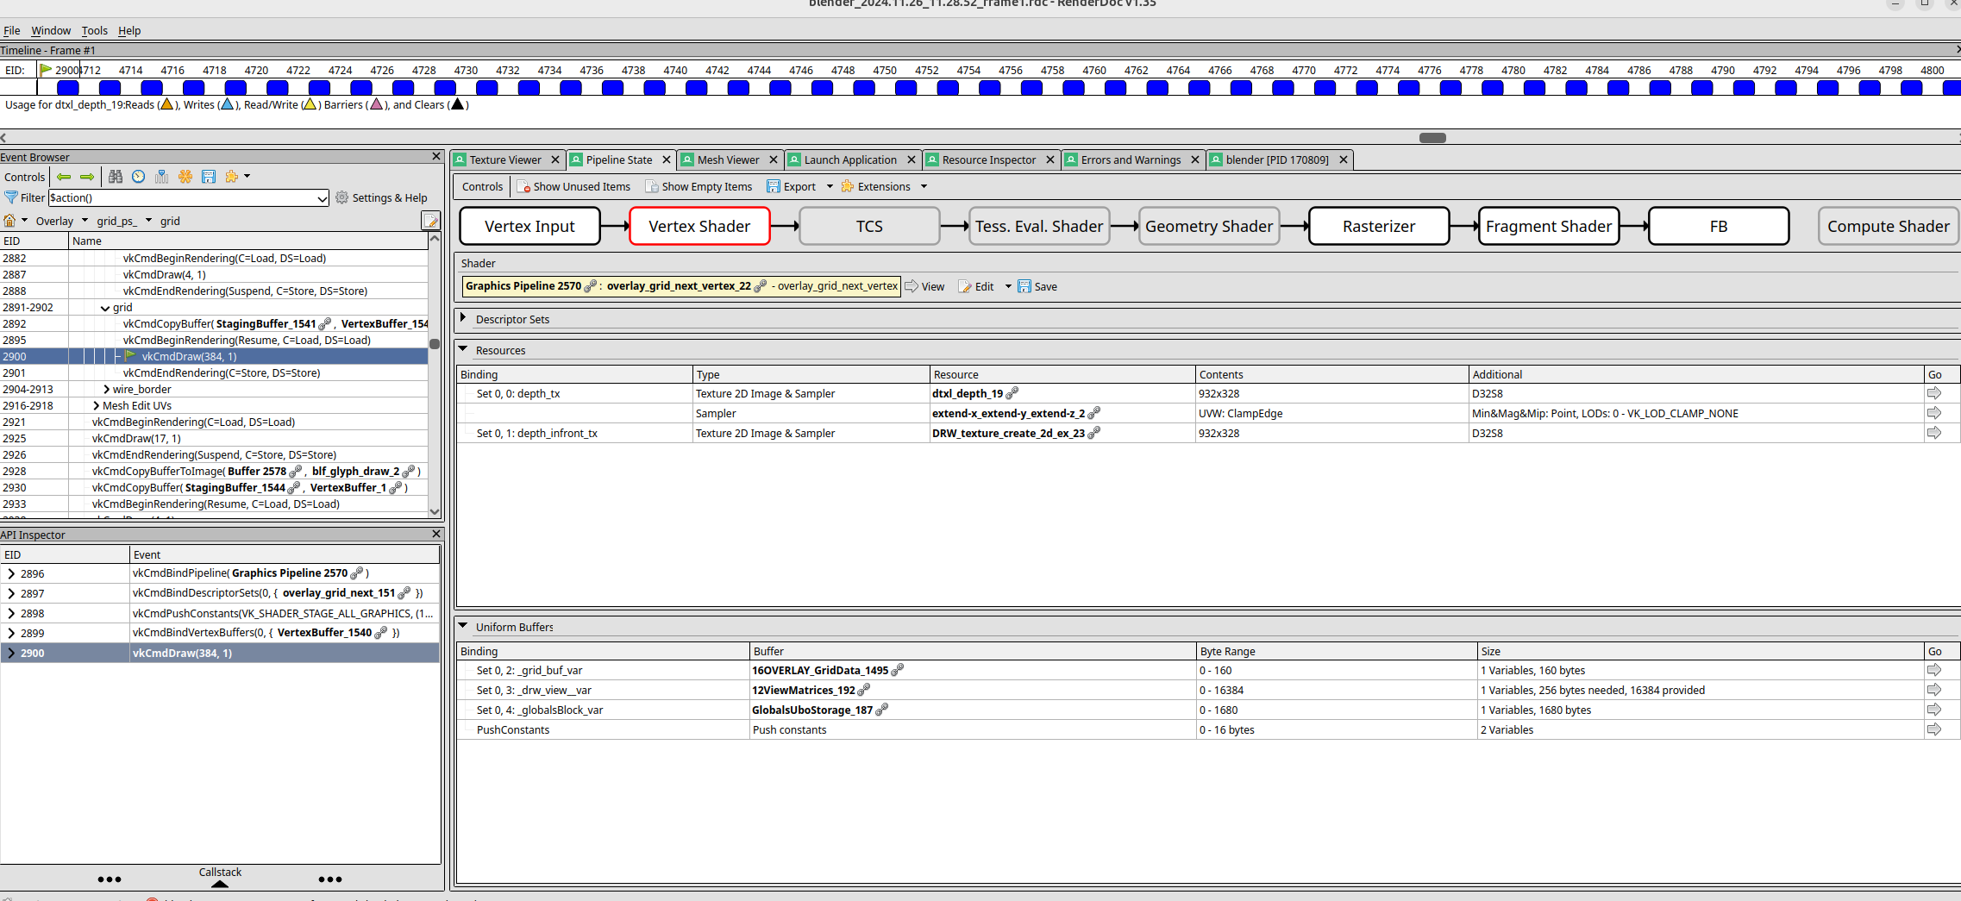
Task: Switch to the Texture Viewer tab
Action: 505,160
